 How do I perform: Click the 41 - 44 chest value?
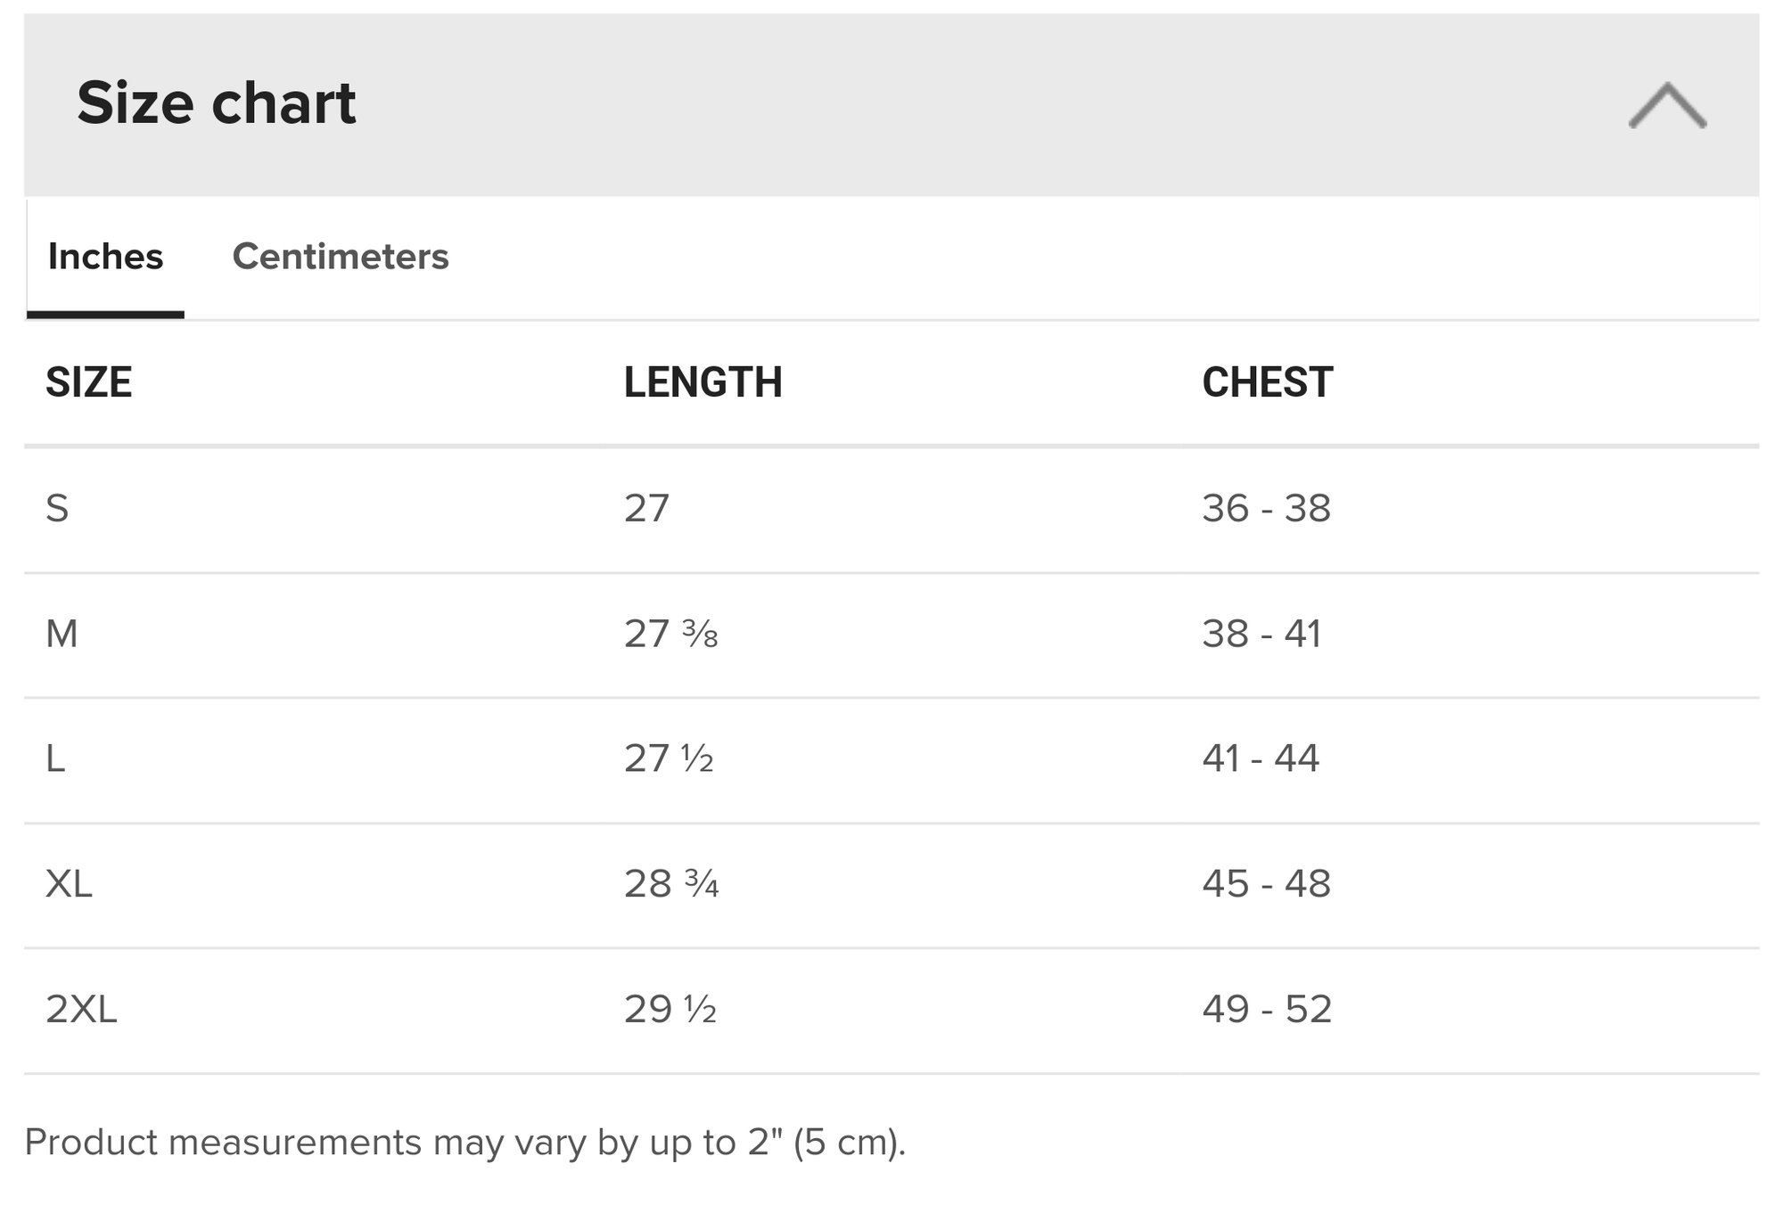tap(1261, 758)
